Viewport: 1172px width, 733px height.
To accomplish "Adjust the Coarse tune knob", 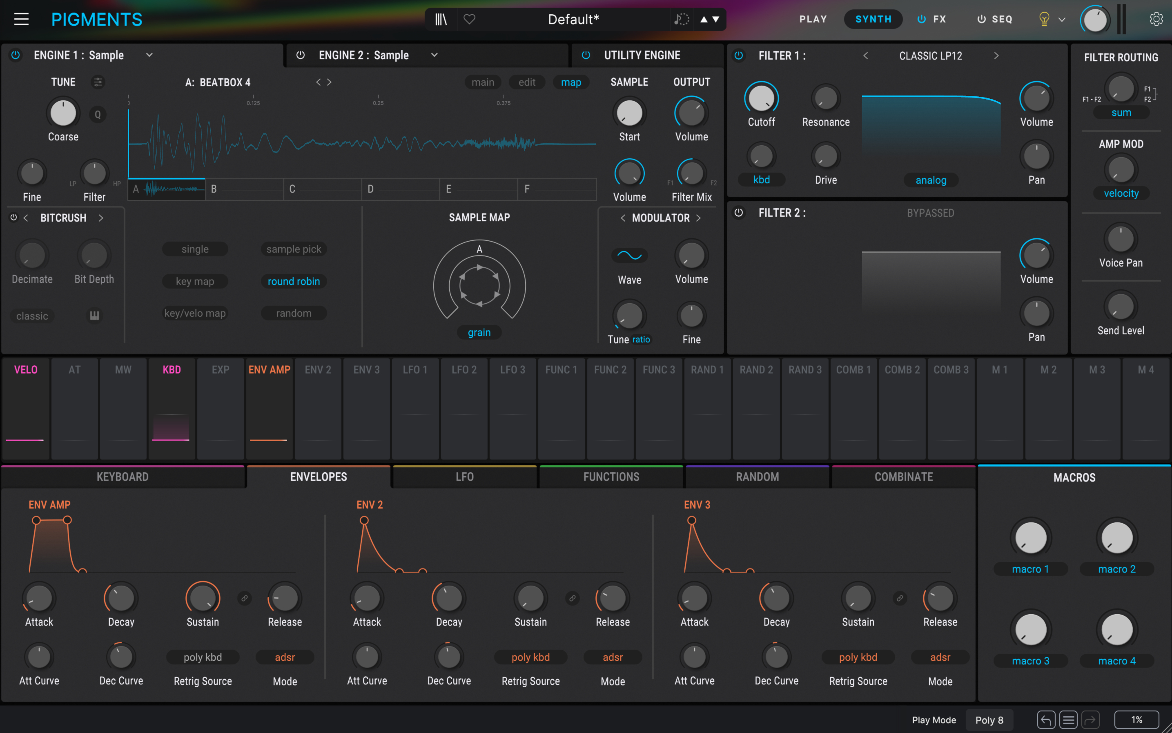I will click(63, 113).
